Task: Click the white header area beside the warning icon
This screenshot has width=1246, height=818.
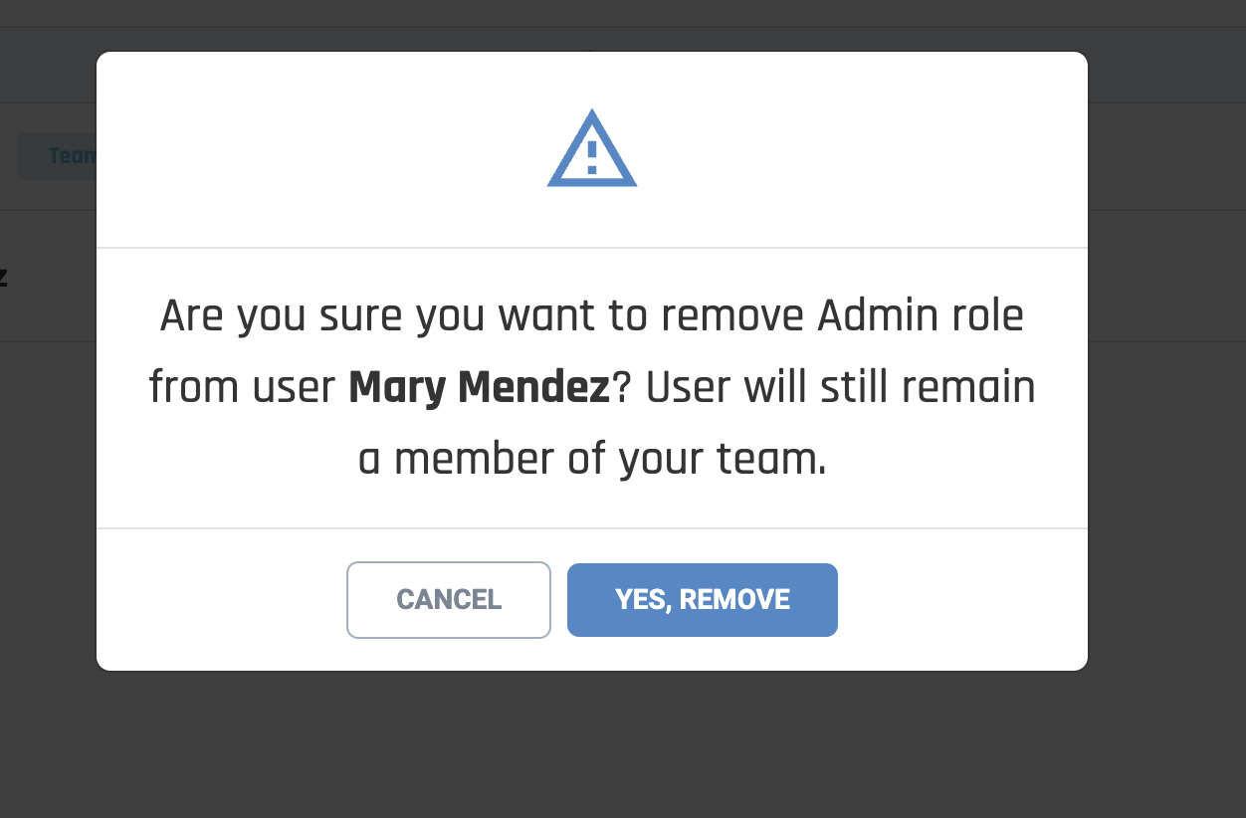Action: point(846,149)
